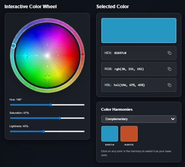Copy the HEX color value
The height and width of the screenshot is (167, 185).
[169, 53]
